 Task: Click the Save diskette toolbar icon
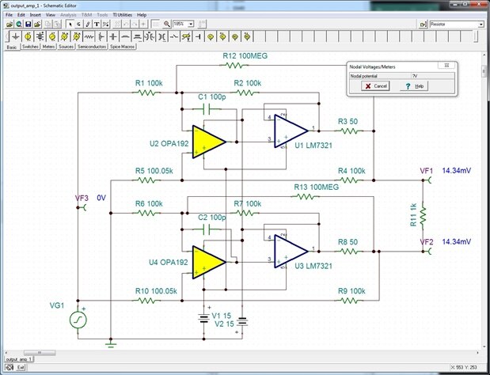(28, 24)
